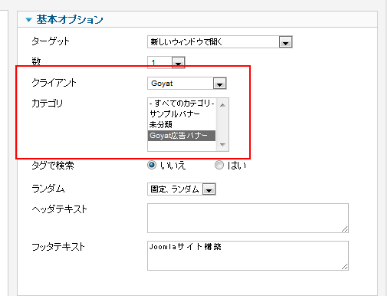The image size is (388, 296).
Task: Select - すべてのカテゴリ - in category list
Action: click(182, 104)
